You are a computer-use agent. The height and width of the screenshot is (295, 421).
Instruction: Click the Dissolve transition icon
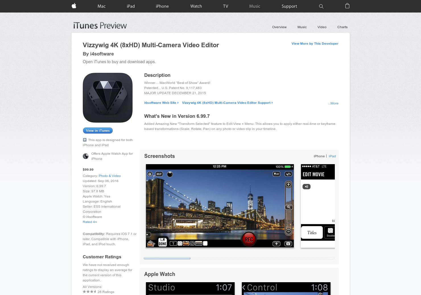point(330,232)
